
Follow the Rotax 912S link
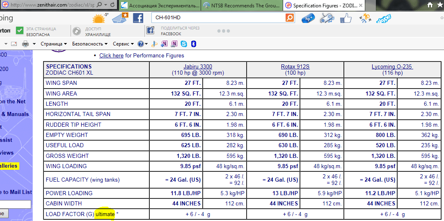pyautogui.click(x=295, y=66)
